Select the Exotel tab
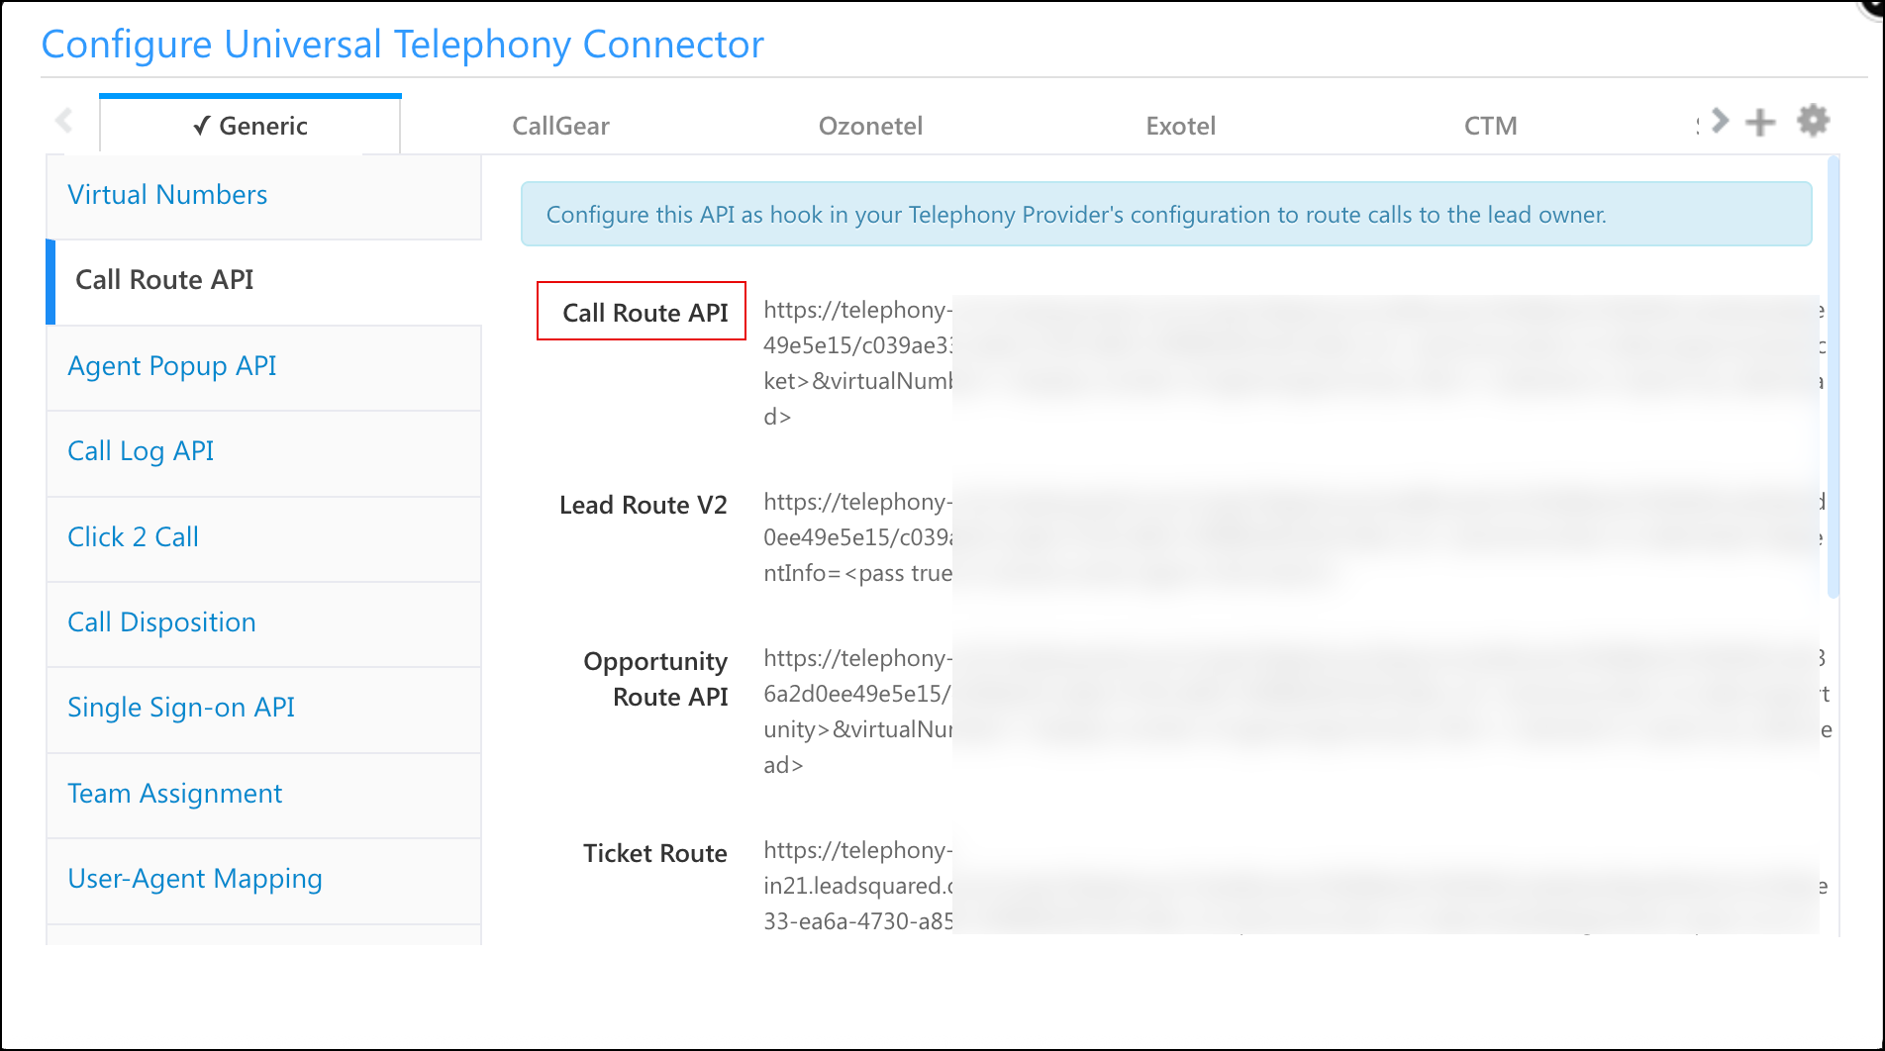 coord(1180,126)
